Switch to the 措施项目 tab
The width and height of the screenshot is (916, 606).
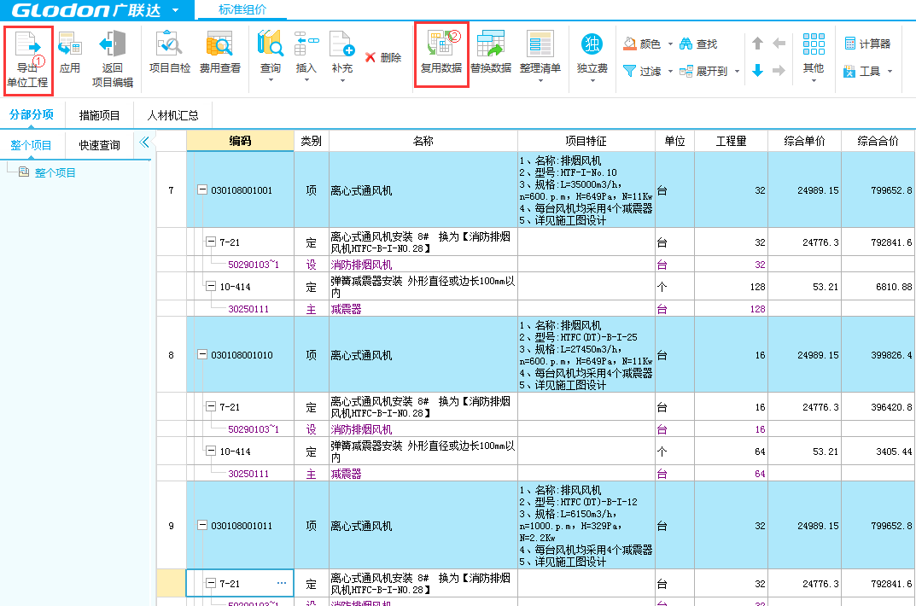[99, 115]
